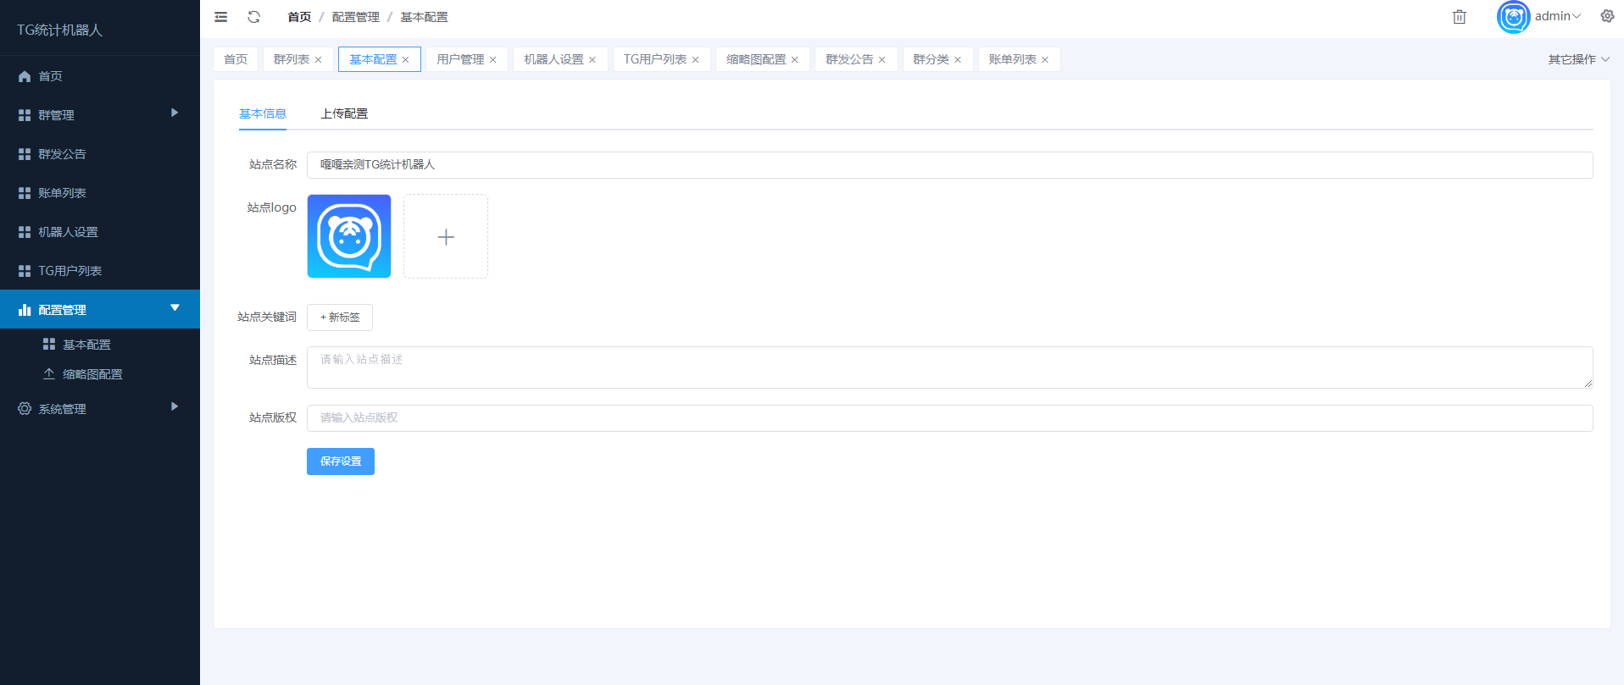The height and width of the screenshot is (685, 1624).
Task: Click the trash icon in the header
Action: pos(1459,17)
